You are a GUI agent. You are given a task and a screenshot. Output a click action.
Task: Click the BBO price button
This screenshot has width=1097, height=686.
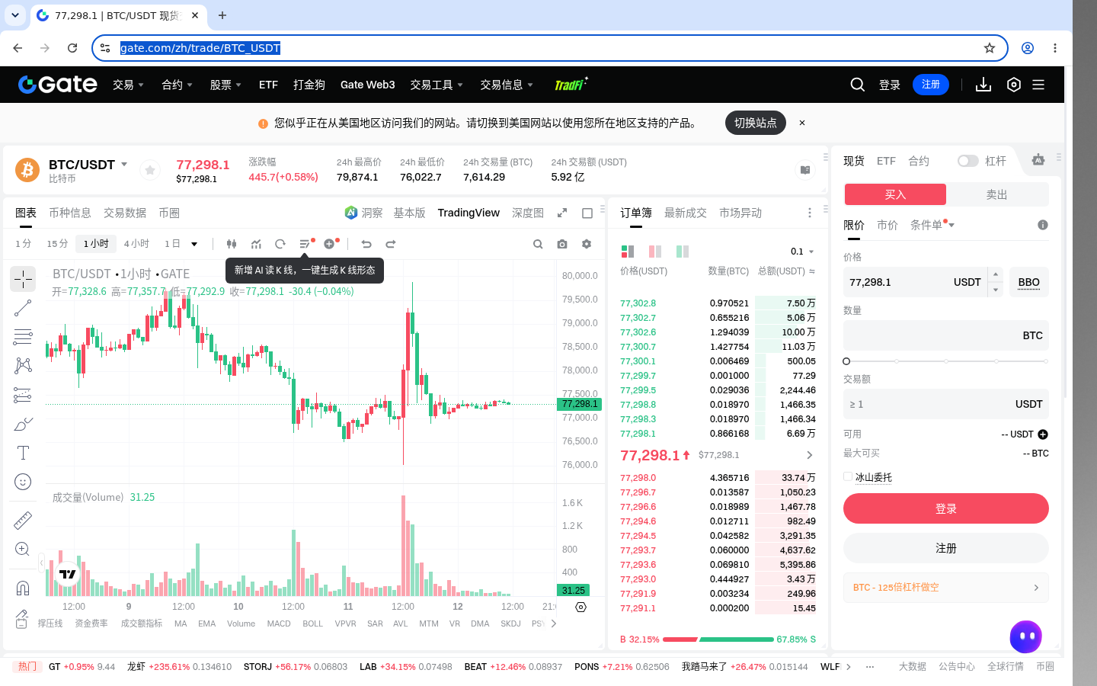(1029, 282)
